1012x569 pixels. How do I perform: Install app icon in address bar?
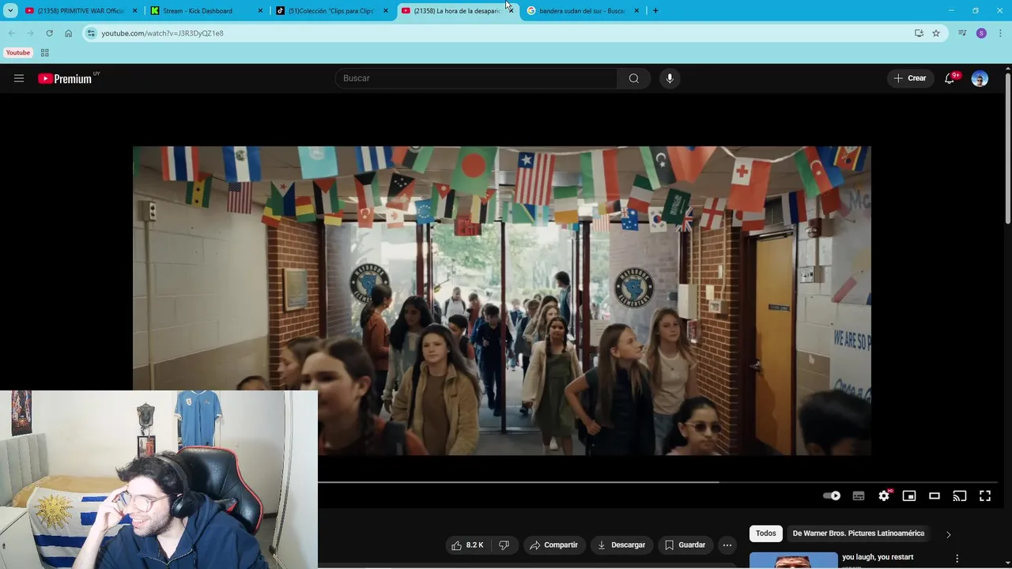pyautogui.click(x=919, y=33)
